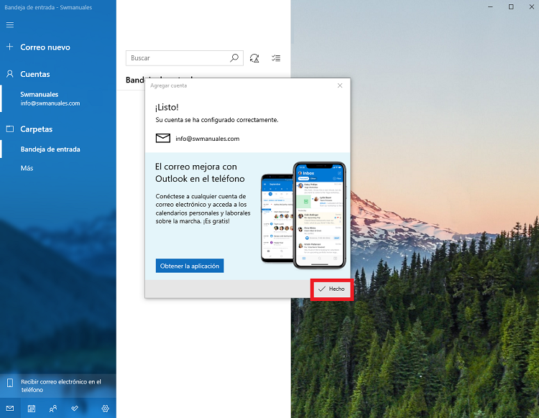Select the Swmanuales account
The image size is (539, 418).
[x=58, y=98]
